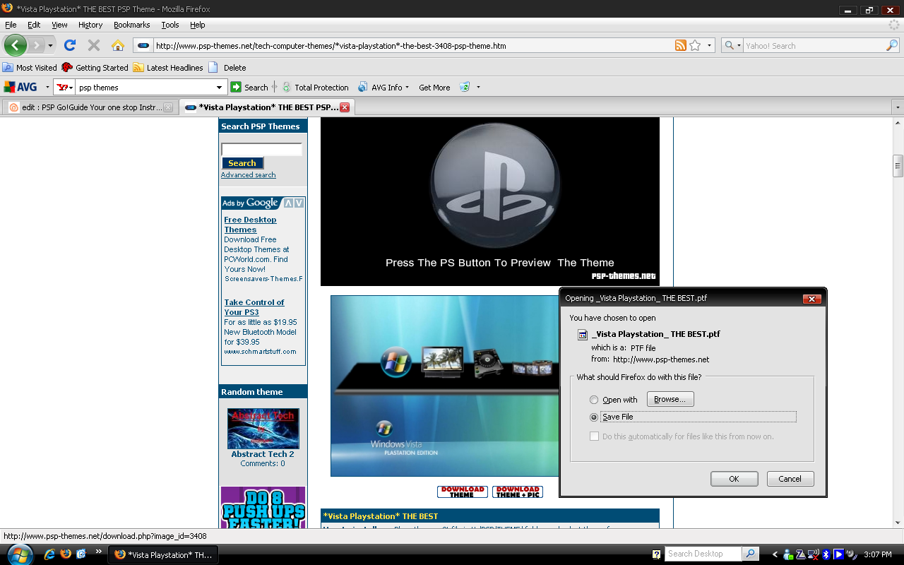Click the AVG logo on toolbar

pos(20,87)
